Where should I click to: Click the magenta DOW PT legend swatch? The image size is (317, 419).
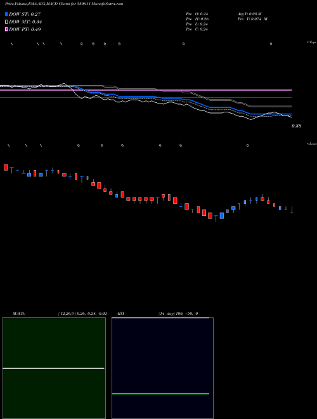pos(6,29)
